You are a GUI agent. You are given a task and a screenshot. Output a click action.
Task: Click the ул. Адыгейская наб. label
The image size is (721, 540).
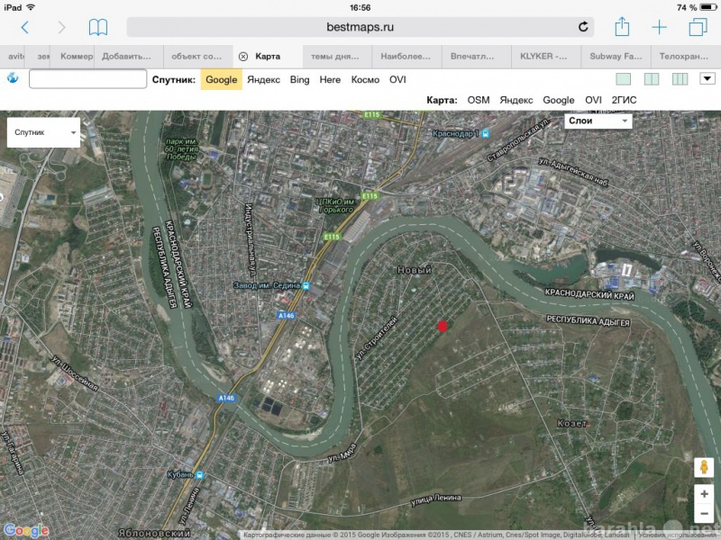click(x=573, y=172)
